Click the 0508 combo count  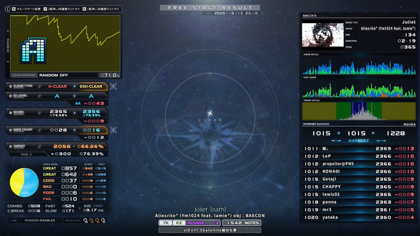(34, 206)
